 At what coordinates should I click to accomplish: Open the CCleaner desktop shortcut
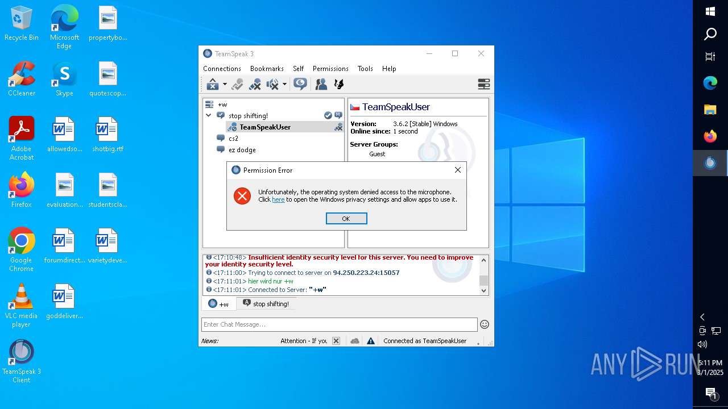pyautogui.click(x=22, y=80)
